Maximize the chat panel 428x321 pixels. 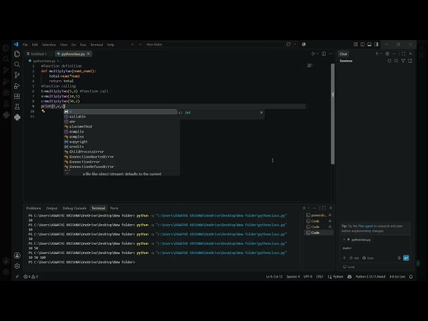[x=403, y=53]
